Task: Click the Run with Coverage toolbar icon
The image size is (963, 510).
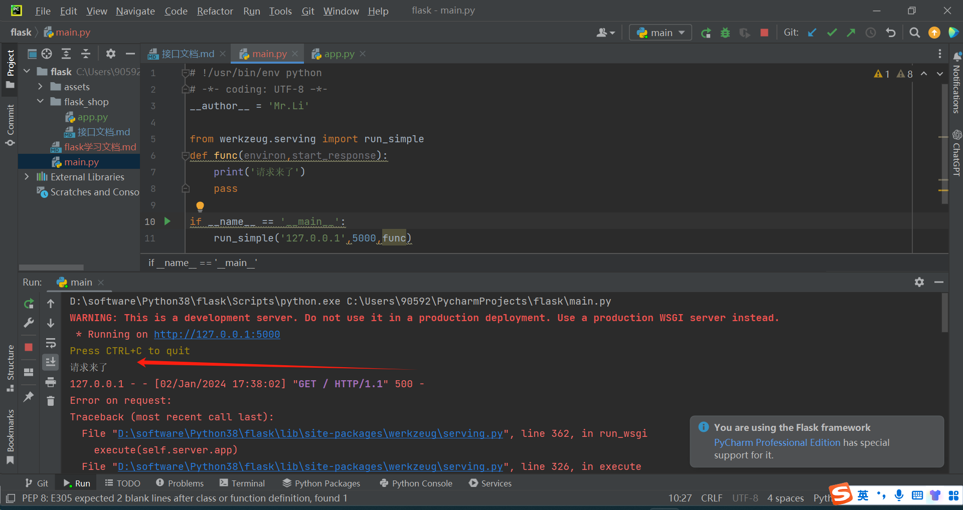Action: 745,33
